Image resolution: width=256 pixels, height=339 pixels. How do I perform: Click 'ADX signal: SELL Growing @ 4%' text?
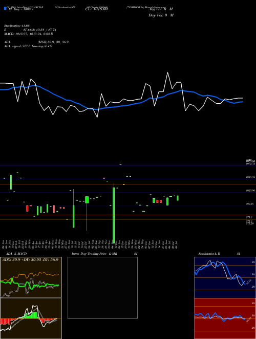point(28,46)
